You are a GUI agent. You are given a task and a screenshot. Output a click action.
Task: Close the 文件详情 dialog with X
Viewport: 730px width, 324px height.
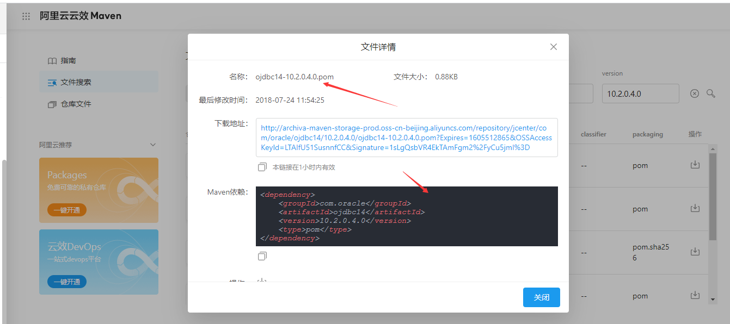point(554,47)
